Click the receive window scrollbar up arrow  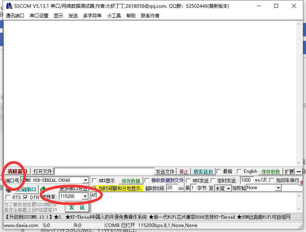tap(299, 24)
